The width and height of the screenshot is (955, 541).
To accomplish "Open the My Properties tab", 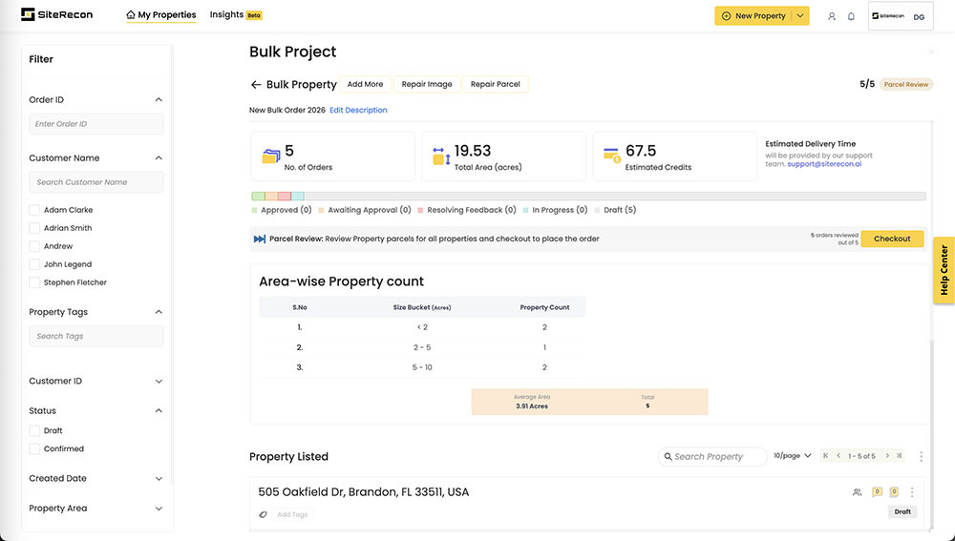I will point(160,15).
